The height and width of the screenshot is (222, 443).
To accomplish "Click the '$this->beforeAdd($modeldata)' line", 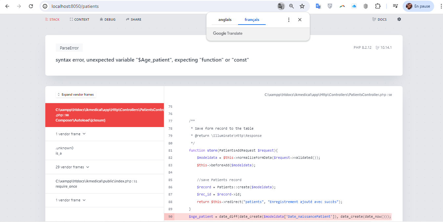I will 226,165.
